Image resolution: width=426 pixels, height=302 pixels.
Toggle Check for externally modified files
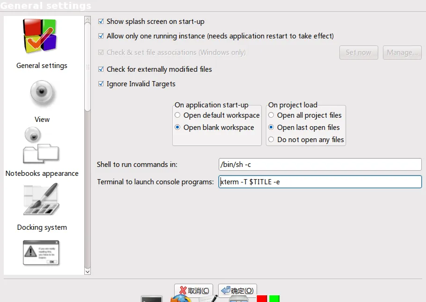point(101,69)
